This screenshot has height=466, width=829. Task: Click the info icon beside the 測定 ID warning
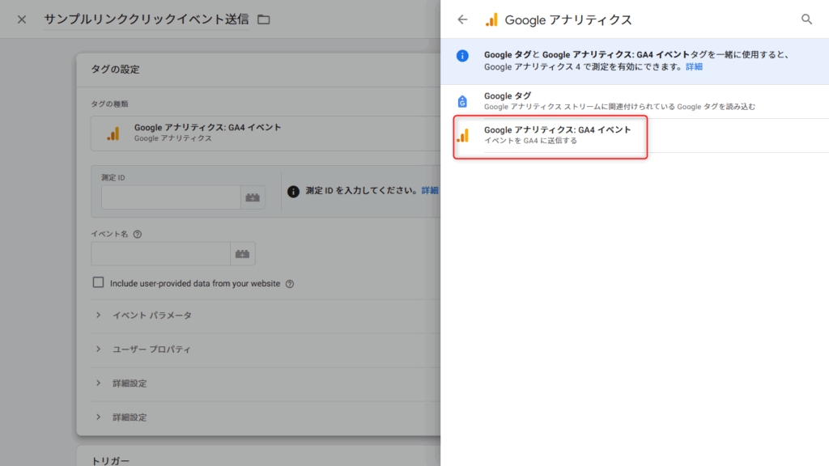[293, 191]
